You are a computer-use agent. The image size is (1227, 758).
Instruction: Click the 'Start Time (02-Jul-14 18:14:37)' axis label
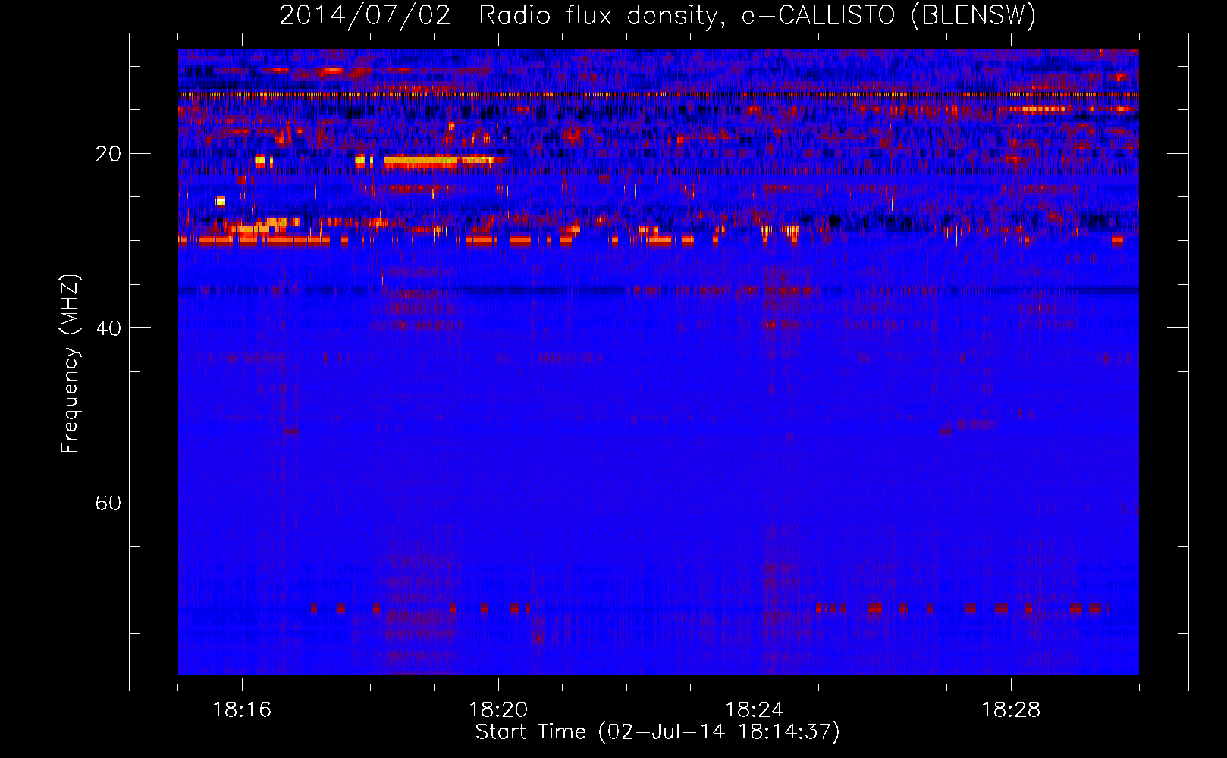(657, 732)
